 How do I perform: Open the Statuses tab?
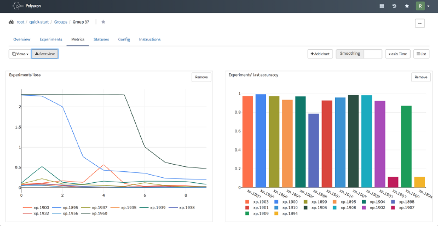[x=101, y=39]
